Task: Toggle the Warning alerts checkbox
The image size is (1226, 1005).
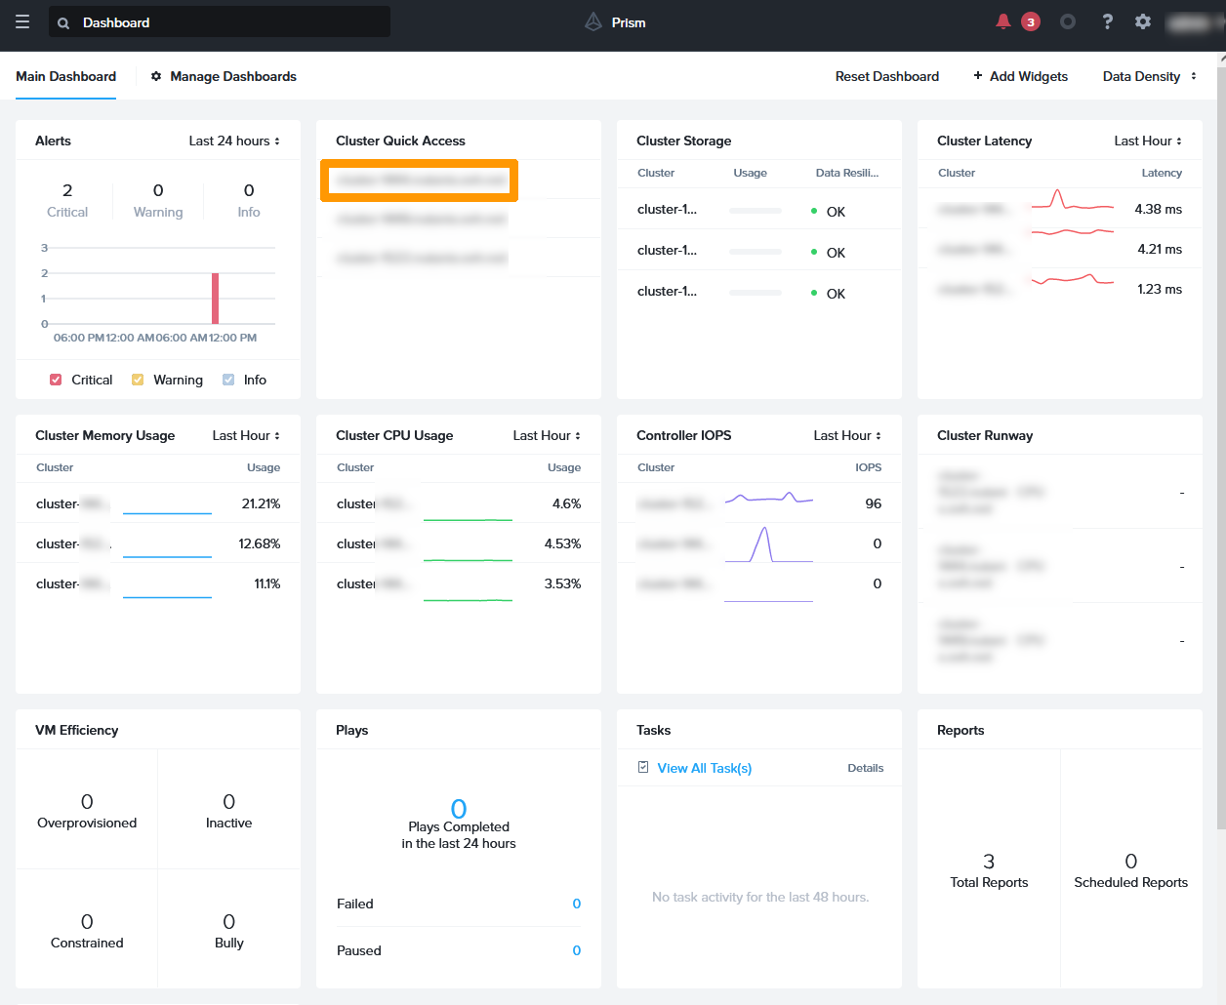Action: pyautogui.click(x=138, y=380)
